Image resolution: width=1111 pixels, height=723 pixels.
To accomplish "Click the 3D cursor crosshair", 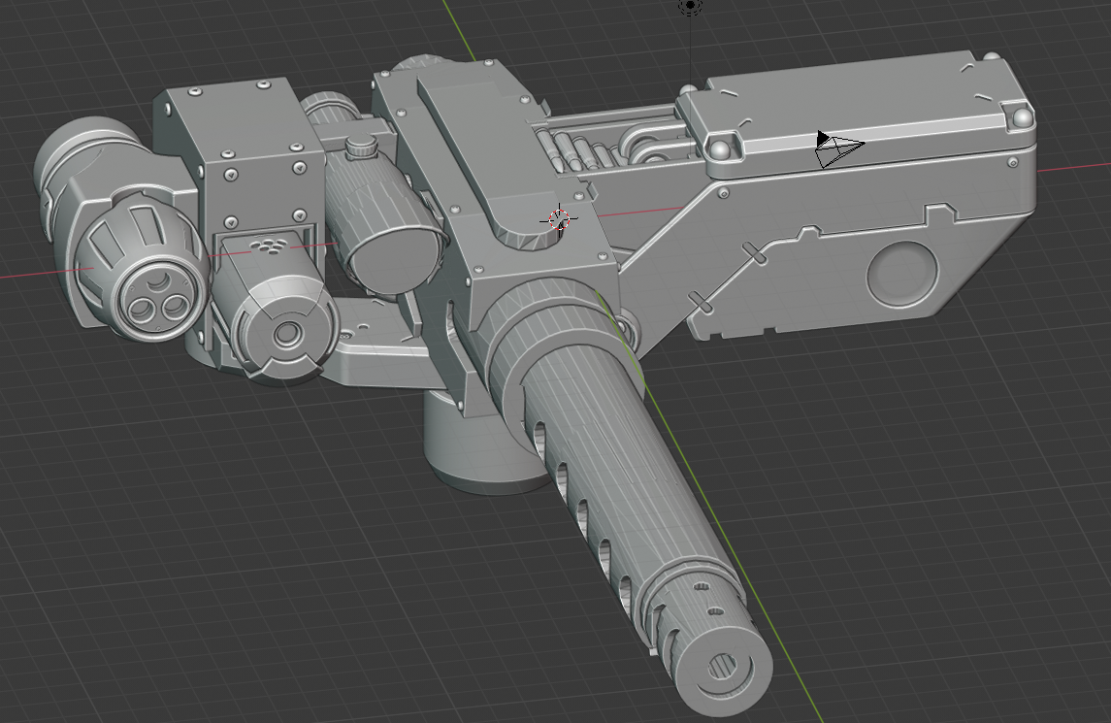I will [x=558, y=219].
